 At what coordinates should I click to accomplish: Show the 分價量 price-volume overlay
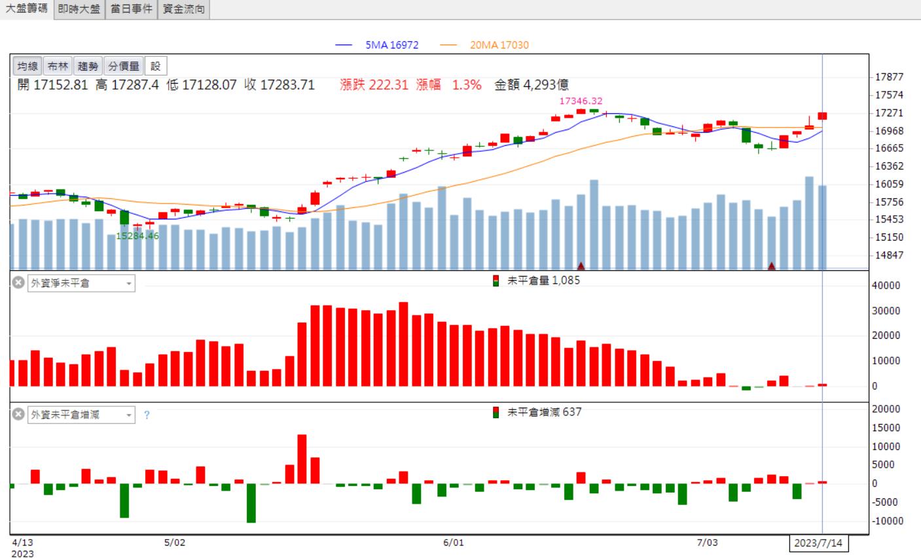[124, 66]
